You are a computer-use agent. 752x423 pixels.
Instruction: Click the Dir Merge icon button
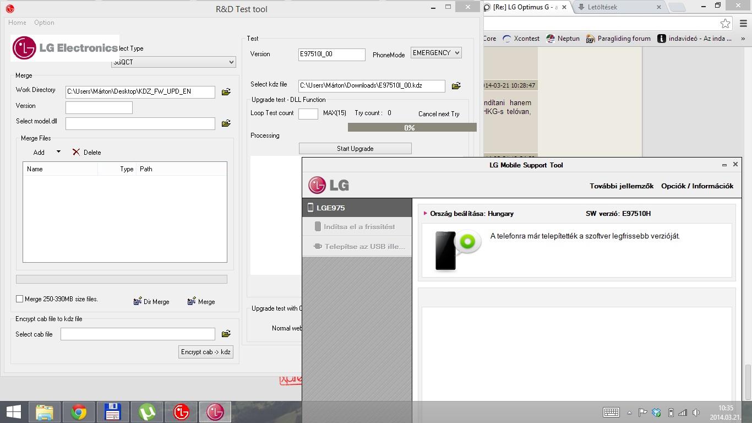[138, 301]
